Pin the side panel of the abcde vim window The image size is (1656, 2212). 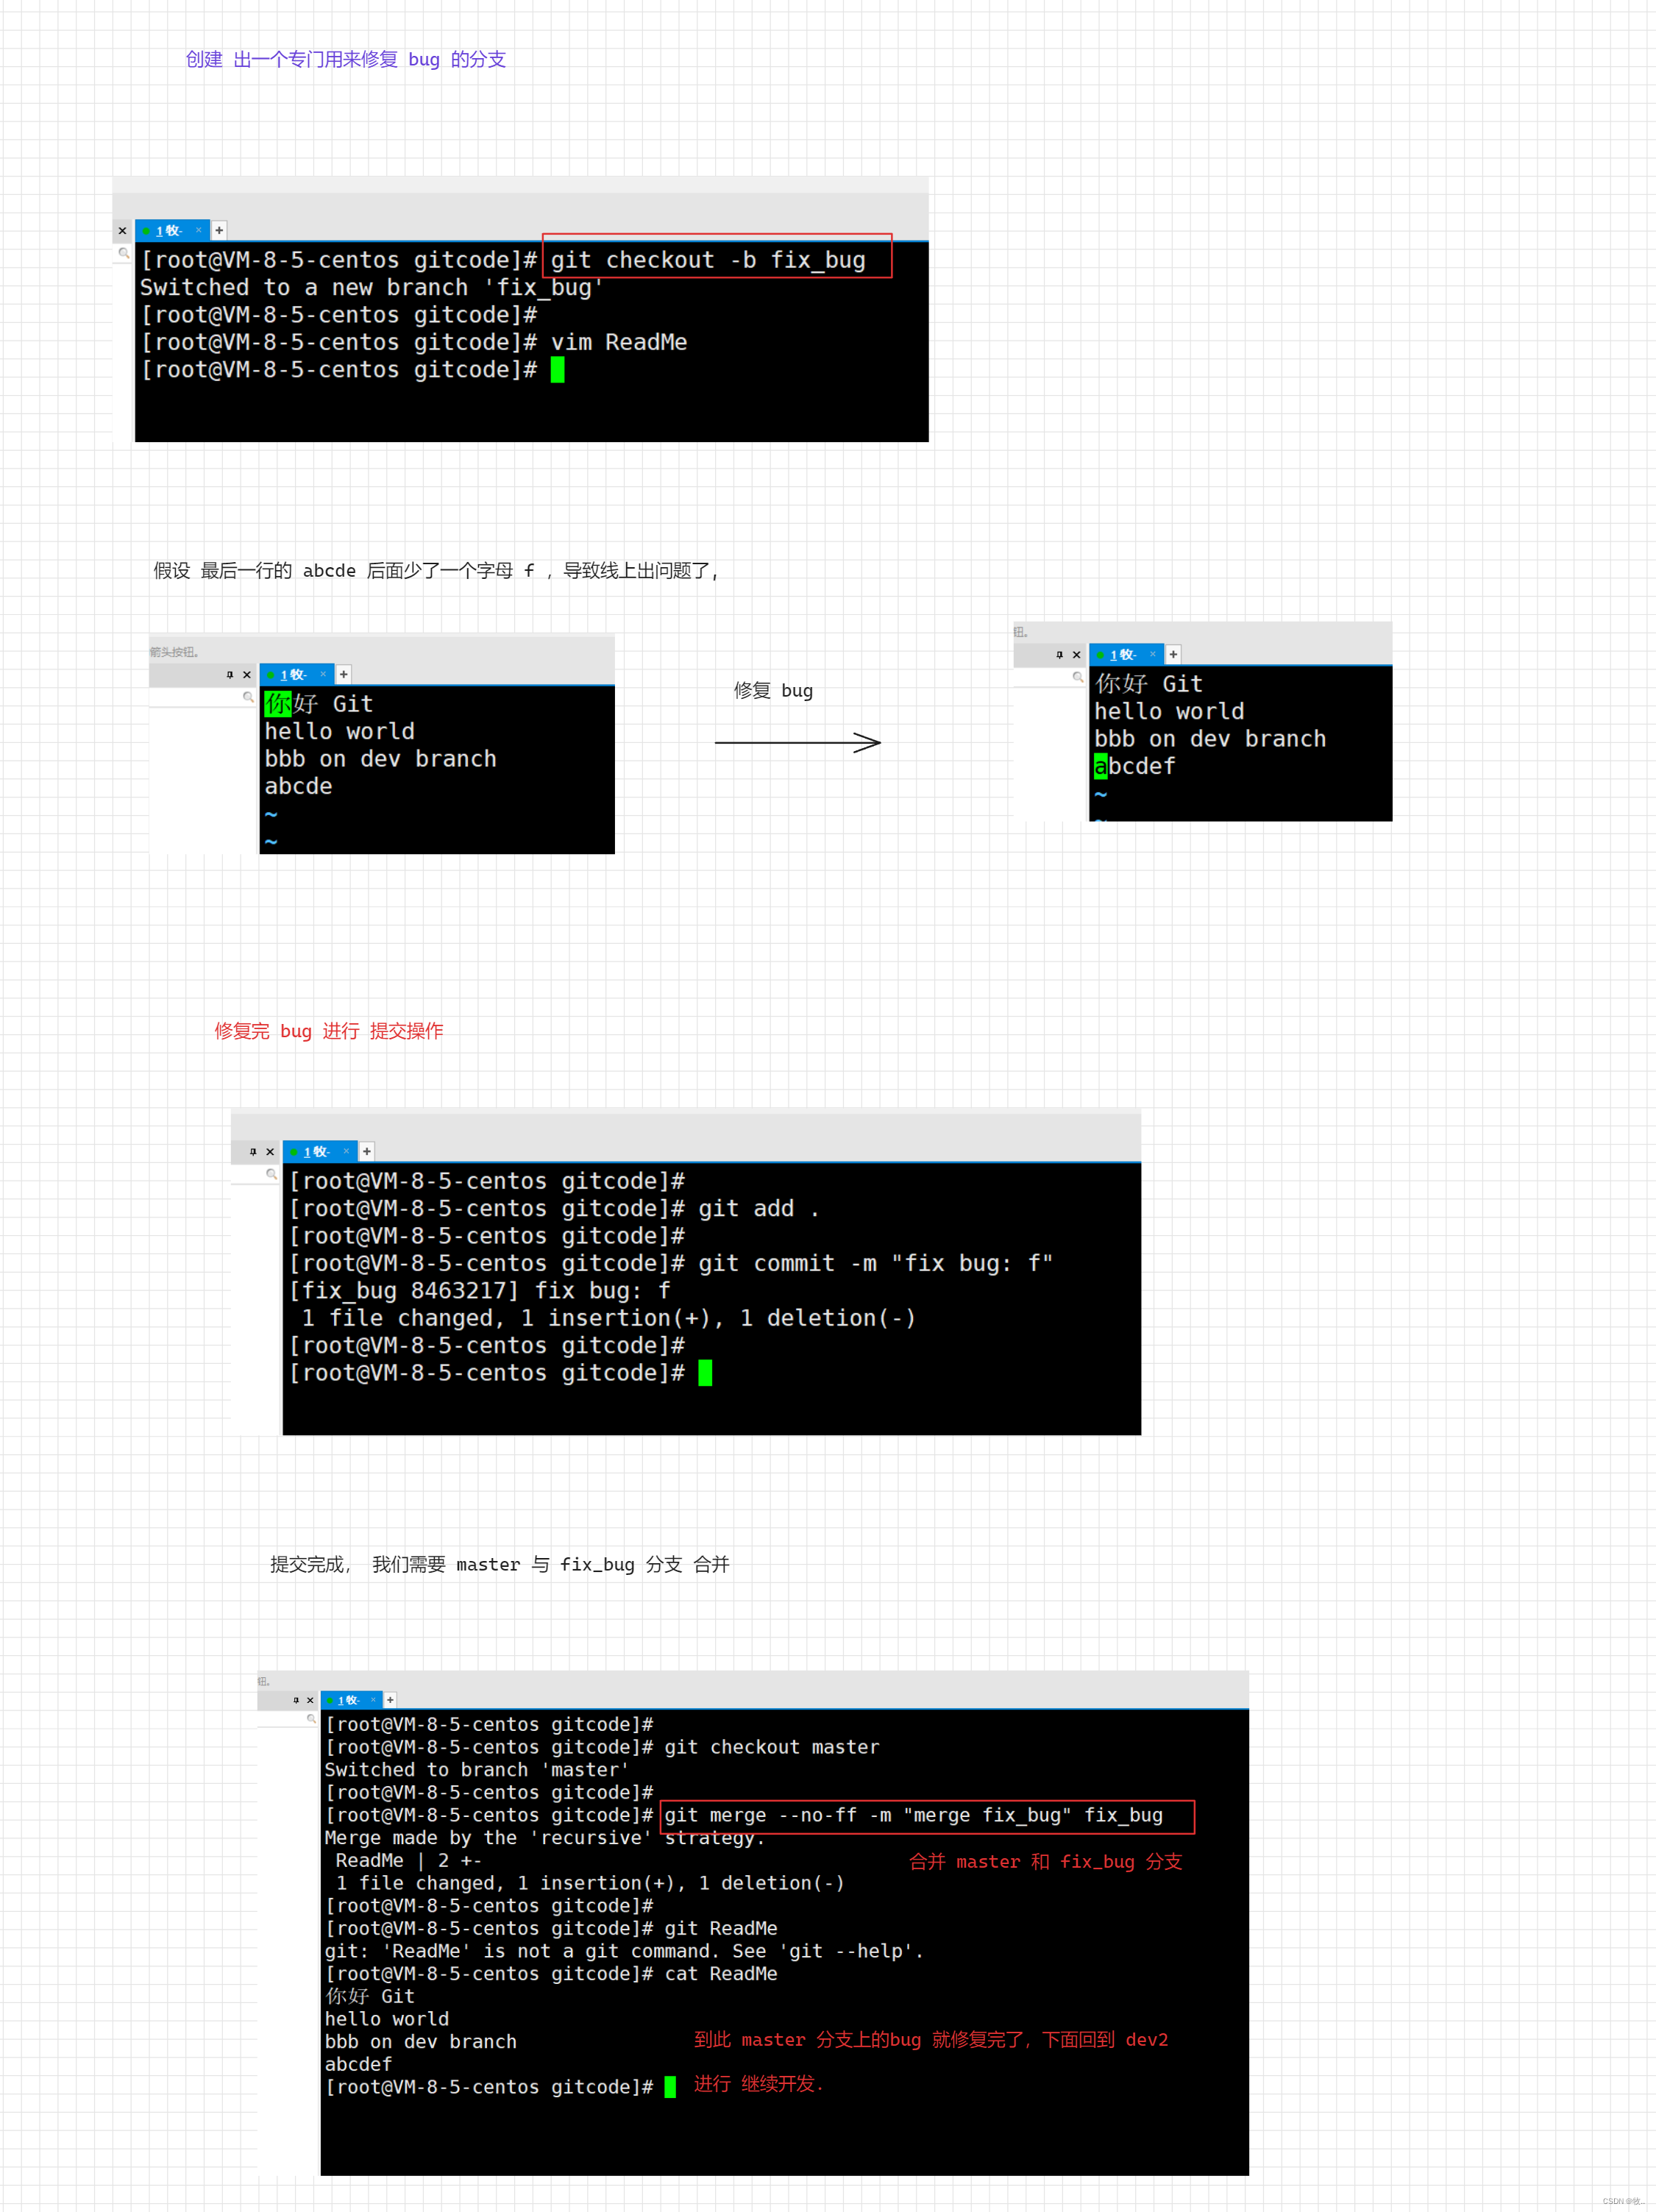pyautogui.click(x=230, y=675)
